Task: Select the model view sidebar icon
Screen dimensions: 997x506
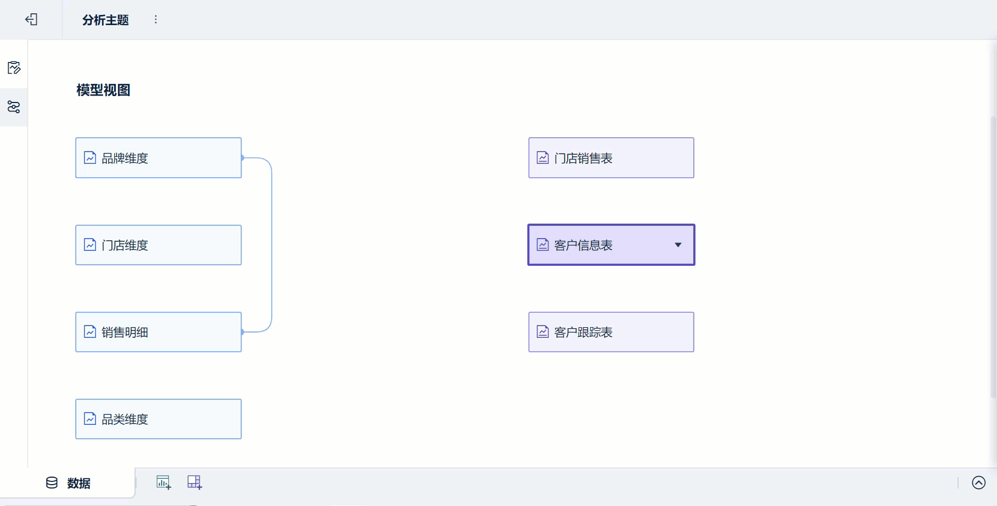Action: coord(14,107)
